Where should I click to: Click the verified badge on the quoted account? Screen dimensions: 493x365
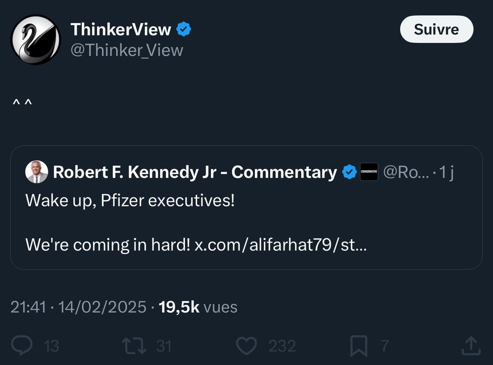click(350, 172)
